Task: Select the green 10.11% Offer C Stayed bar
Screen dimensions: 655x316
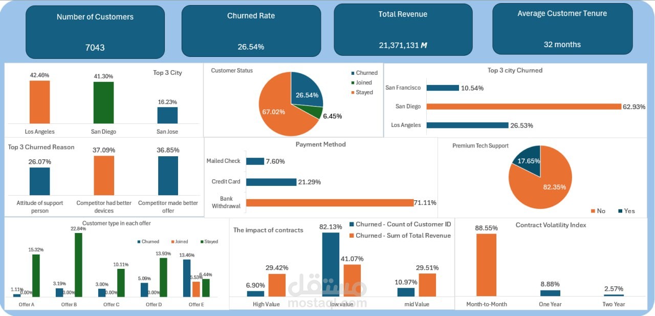Action: tap(121, 283)
